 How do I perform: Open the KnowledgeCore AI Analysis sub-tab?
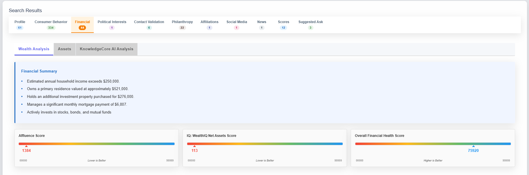pos(106,49)
